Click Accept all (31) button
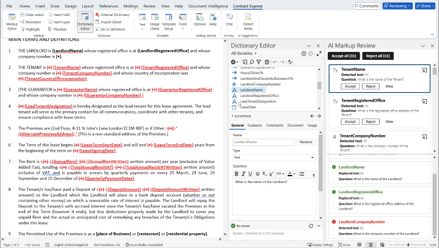 click(x=343, y=55)
